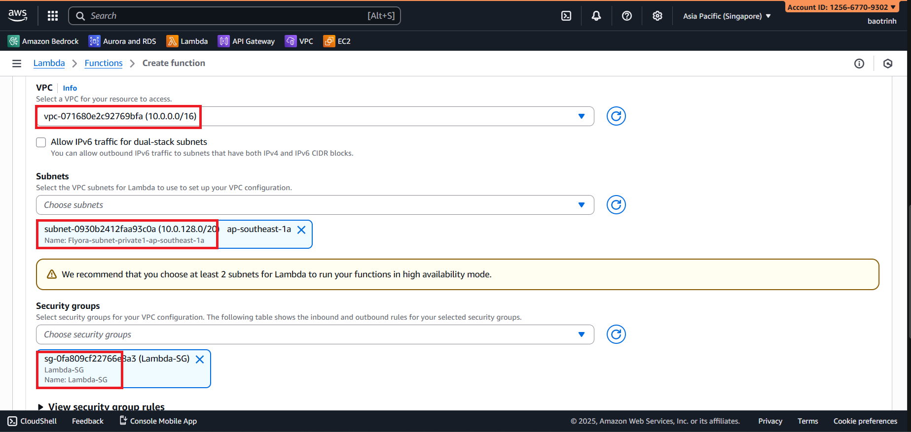Viewport: 911px width, 432px height.
Task: Focus the top Search field
Action: pyautogui.click(x=234, y=16)
